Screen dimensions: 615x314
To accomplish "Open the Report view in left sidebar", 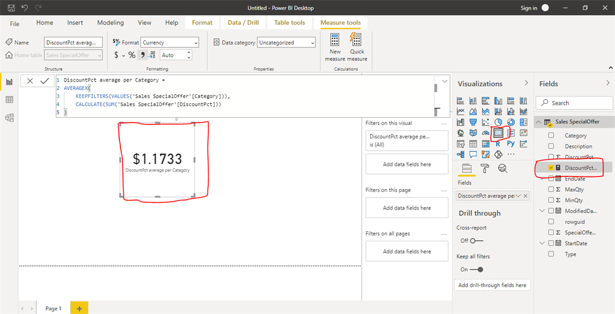I will coord(10,82).
